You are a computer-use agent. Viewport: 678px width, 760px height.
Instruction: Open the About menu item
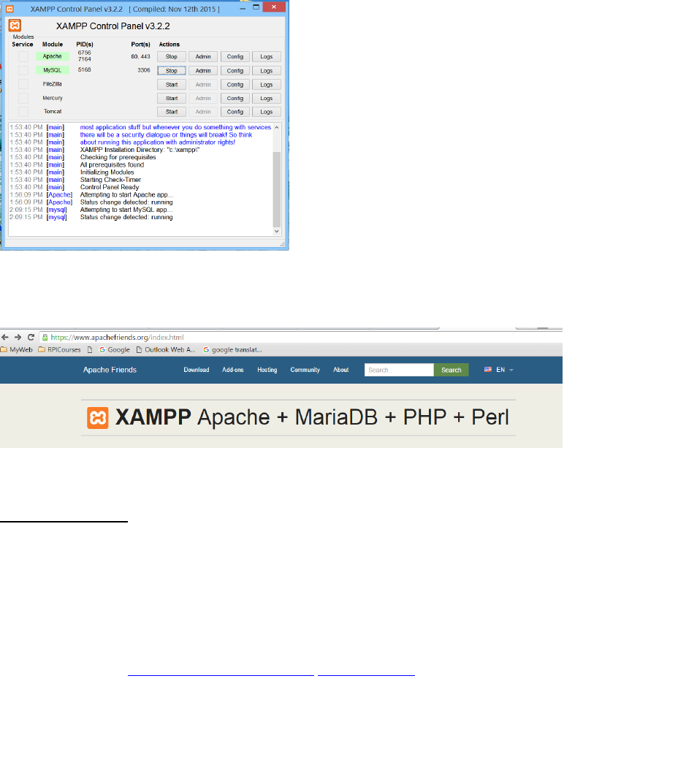point(340,370)
